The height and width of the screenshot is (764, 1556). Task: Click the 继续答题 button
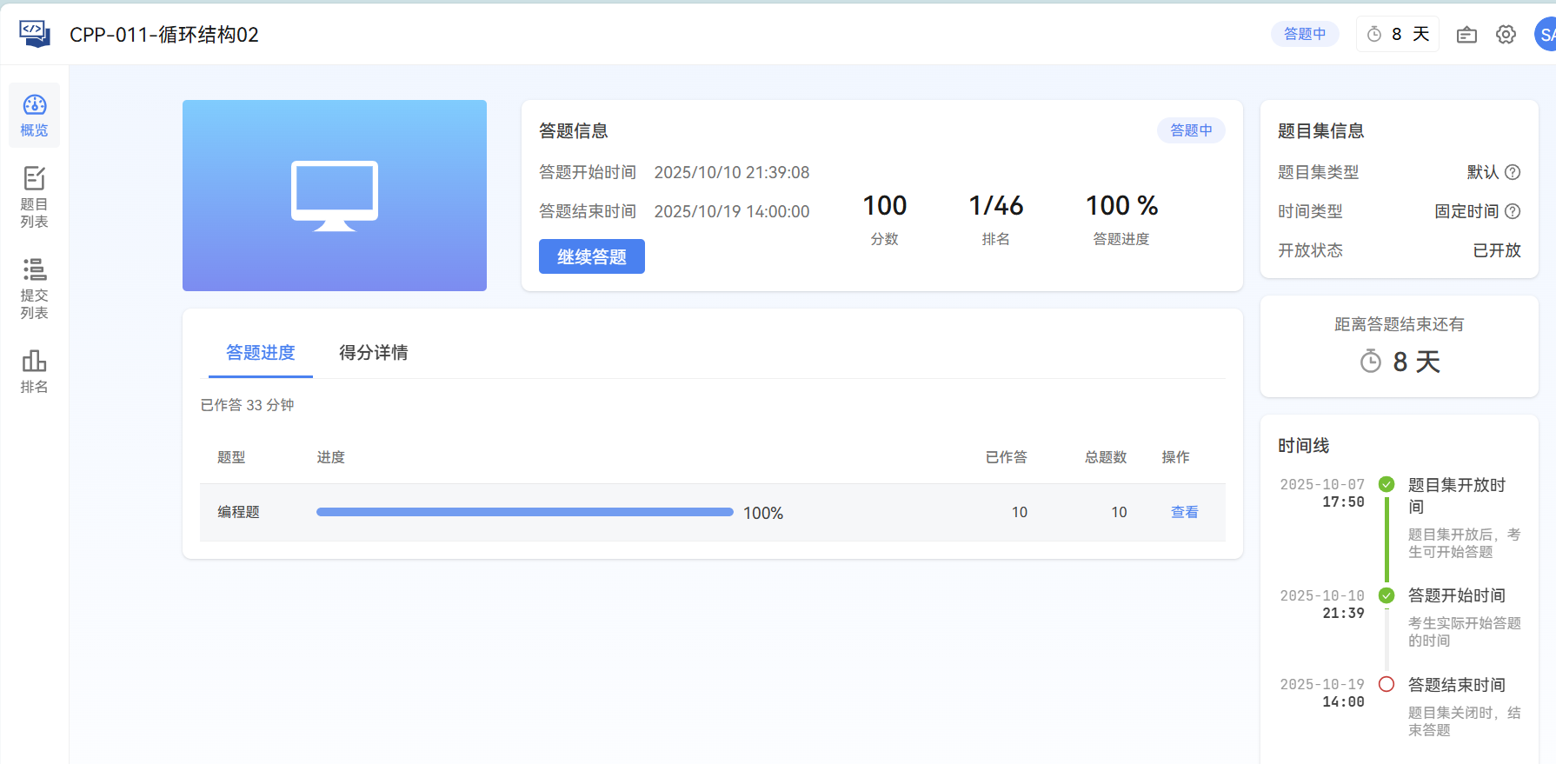(x=592, y=256)
